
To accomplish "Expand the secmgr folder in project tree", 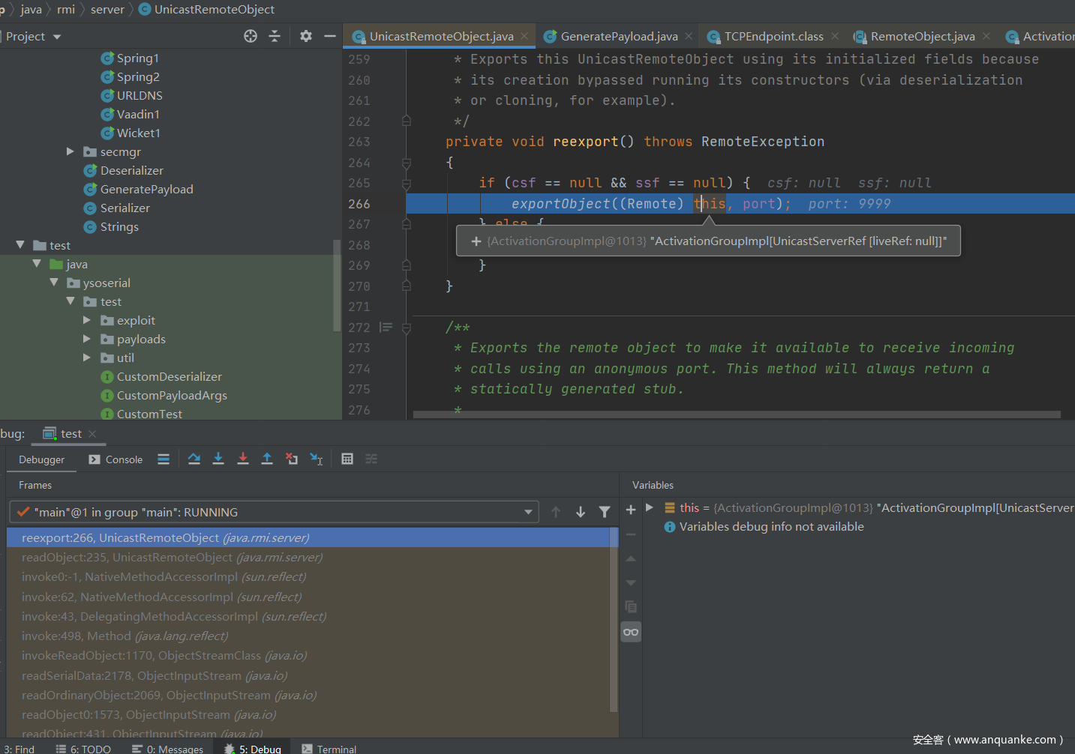I will (71, 151).
